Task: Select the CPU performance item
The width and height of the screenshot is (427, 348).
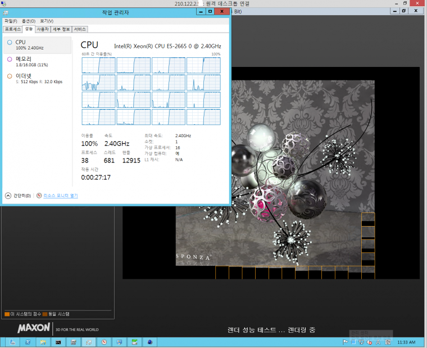Action: pos(37,45)
